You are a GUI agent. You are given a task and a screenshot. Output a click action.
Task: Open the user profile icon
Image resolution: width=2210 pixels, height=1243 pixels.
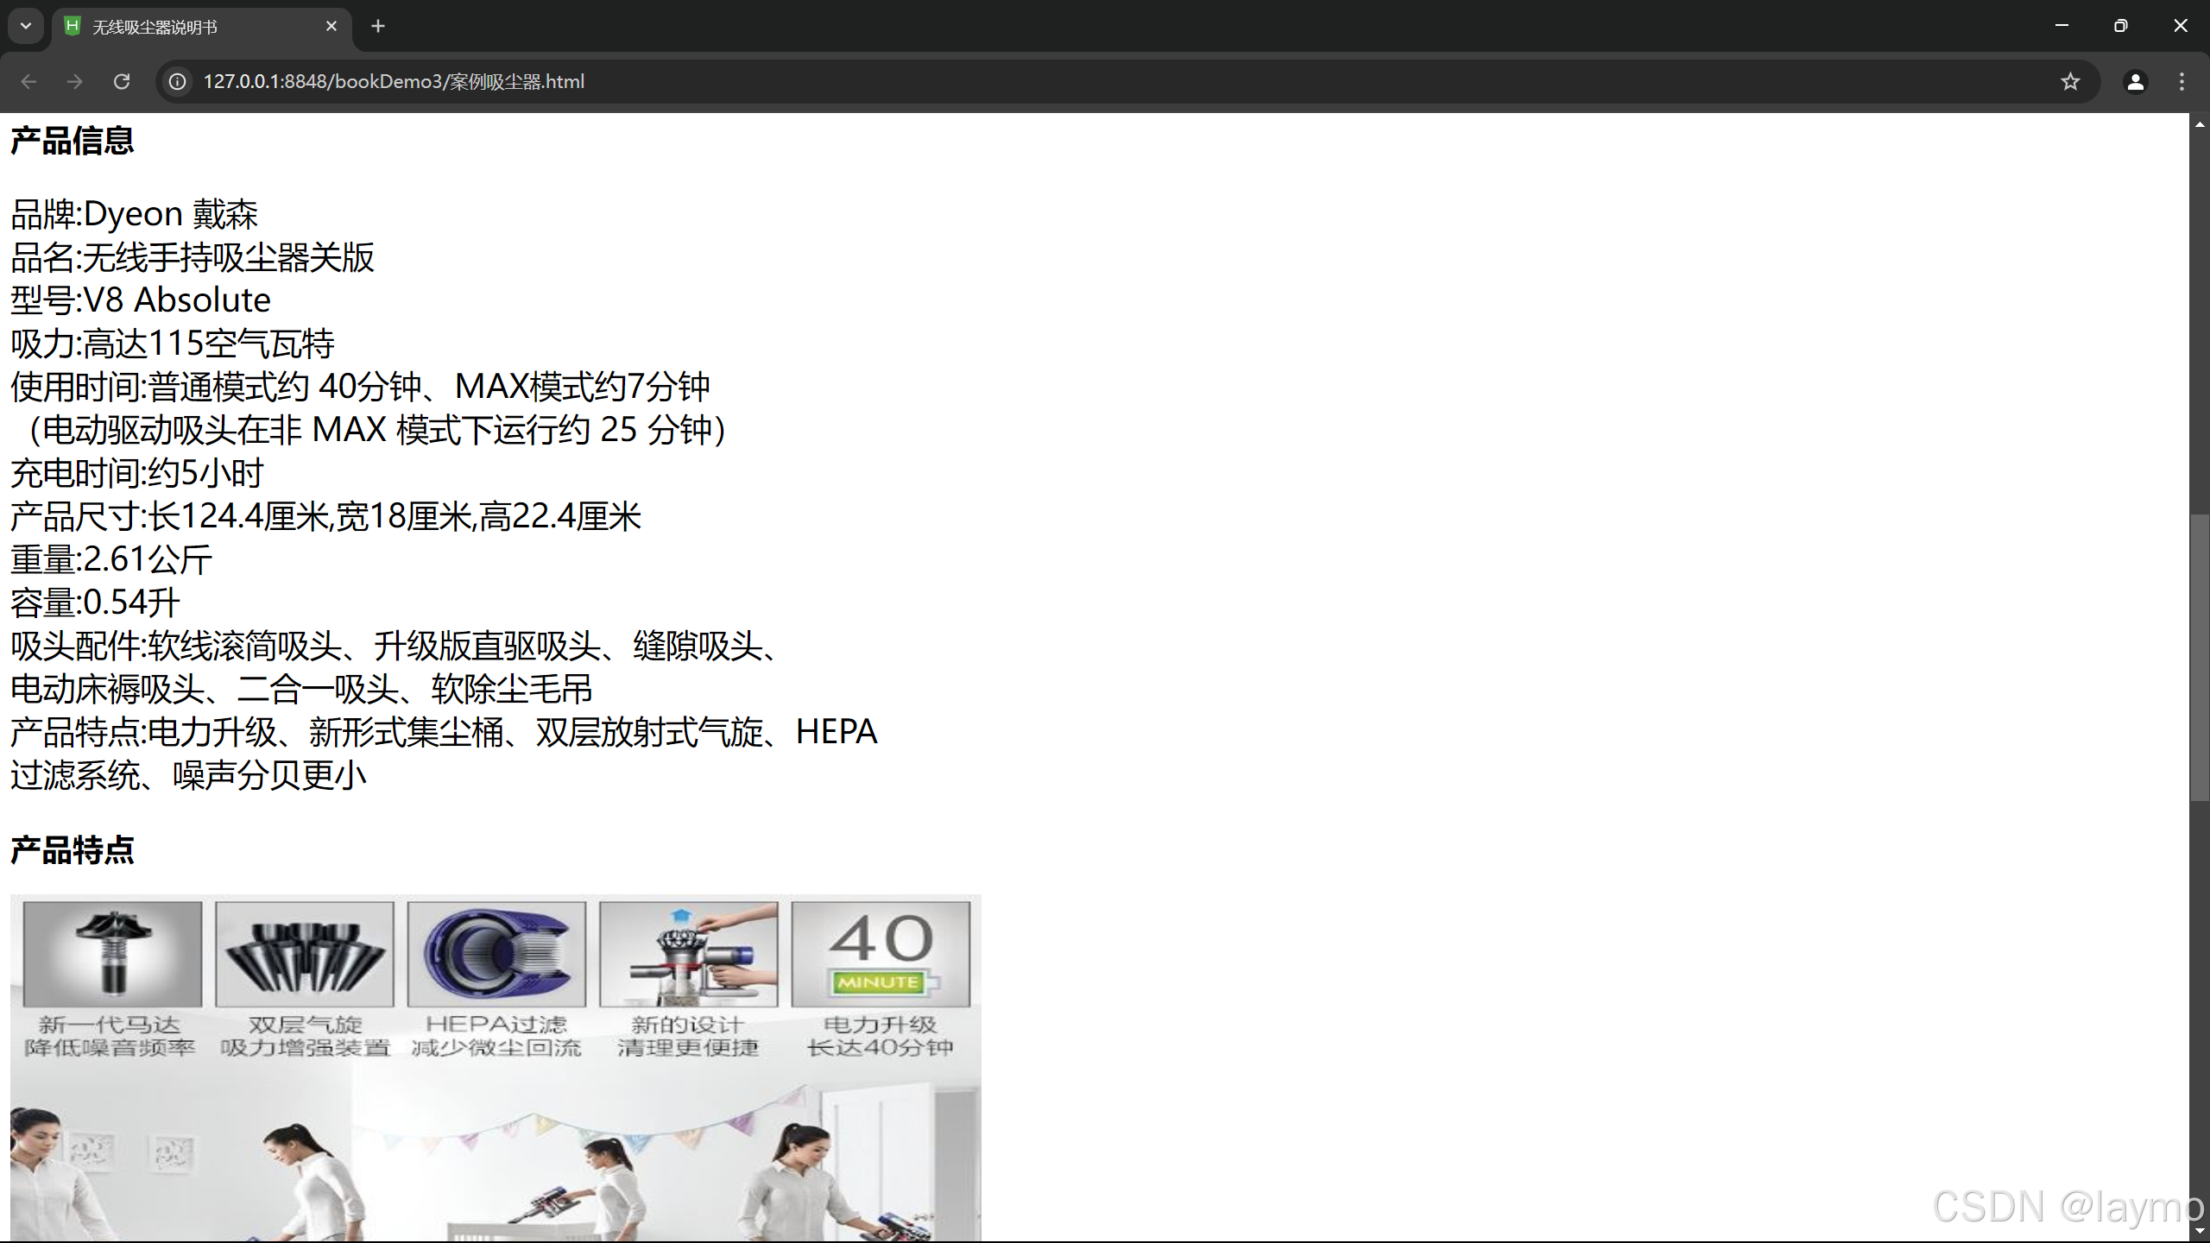pos(2135,81)
